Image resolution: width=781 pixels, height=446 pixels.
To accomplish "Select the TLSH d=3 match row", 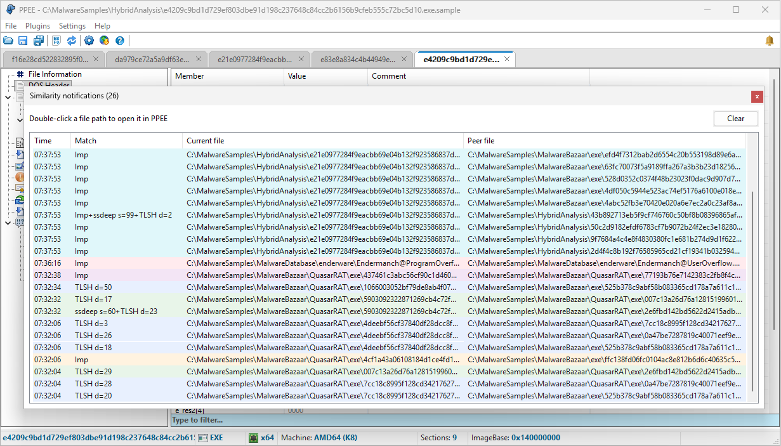I will [388, 324].
